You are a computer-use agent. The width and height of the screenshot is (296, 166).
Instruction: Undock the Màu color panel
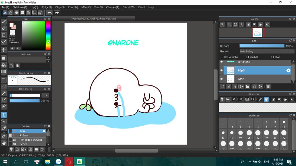45,19
